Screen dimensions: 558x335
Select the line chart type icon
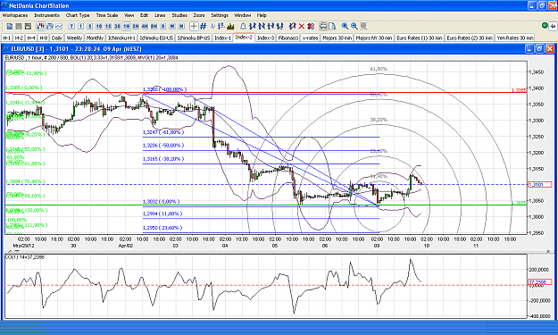[59, 26]
